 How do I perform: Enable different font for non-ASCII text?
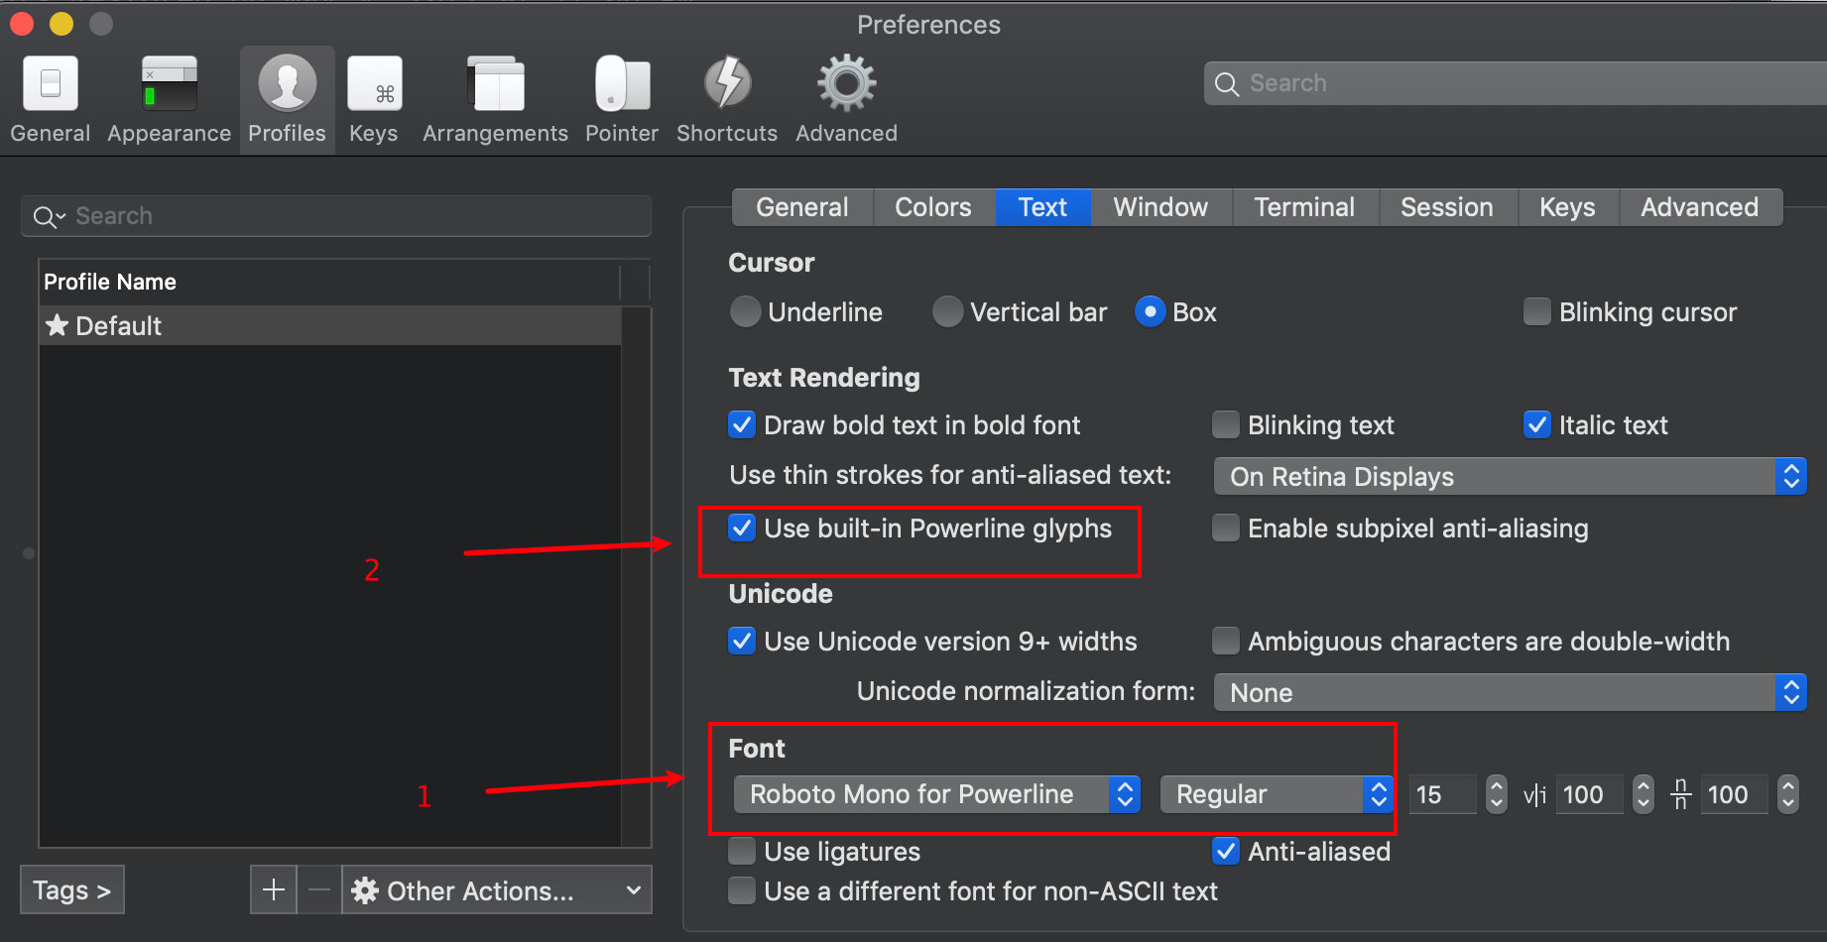(x=742, y=891)
